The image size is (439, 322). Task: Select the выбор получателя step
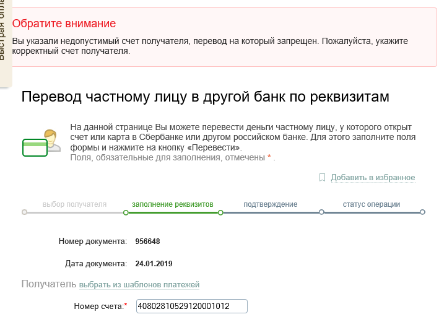pos(74,204)
